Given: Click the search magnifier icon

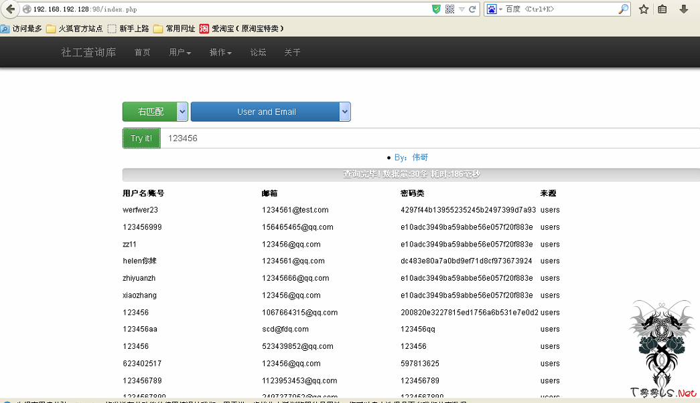Looking at the screenshot, I should coord(623,9).
